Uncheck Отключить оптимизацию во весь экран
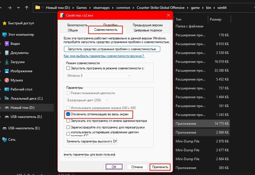This screenshot has height=175, width=255. point(68,114)
